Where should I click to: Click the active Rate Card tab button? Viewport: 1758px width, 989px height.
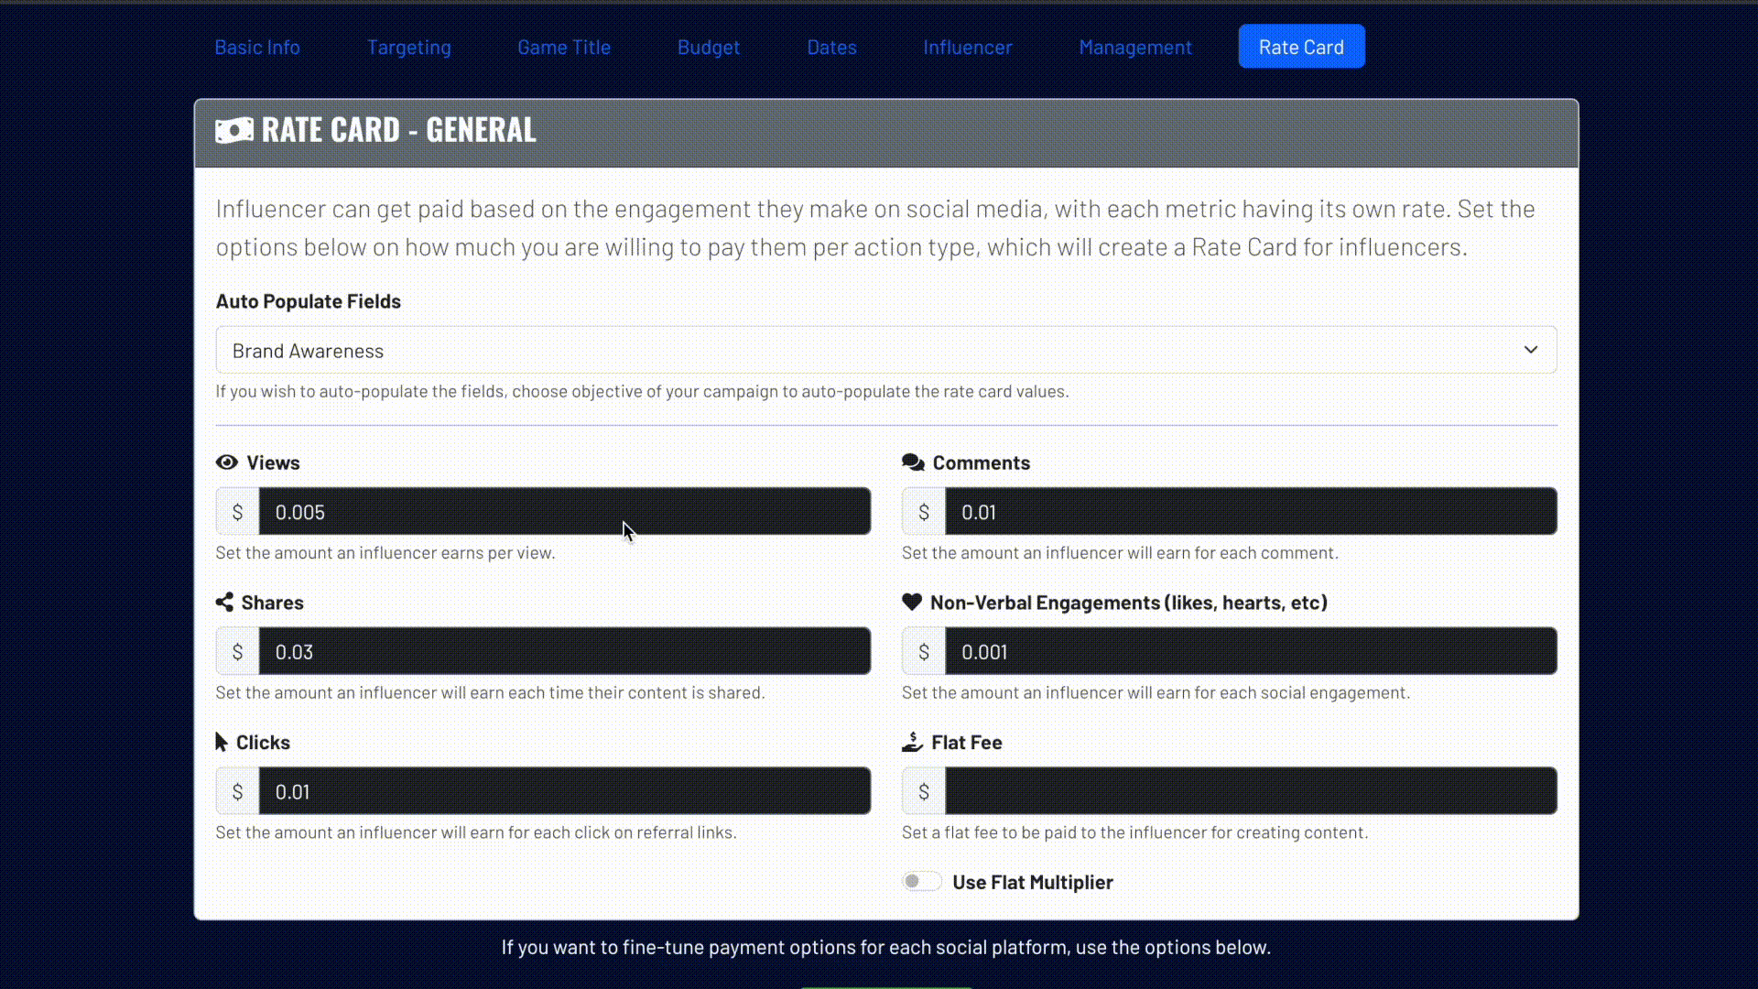pos(1300,48)
